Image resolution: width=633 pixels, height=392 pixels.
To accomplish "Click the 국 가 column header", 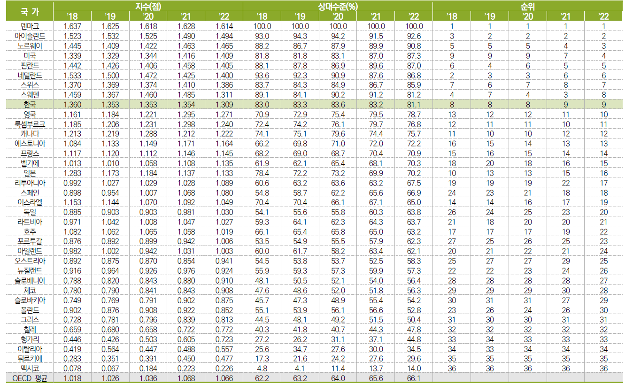I will tap(30, 11).
